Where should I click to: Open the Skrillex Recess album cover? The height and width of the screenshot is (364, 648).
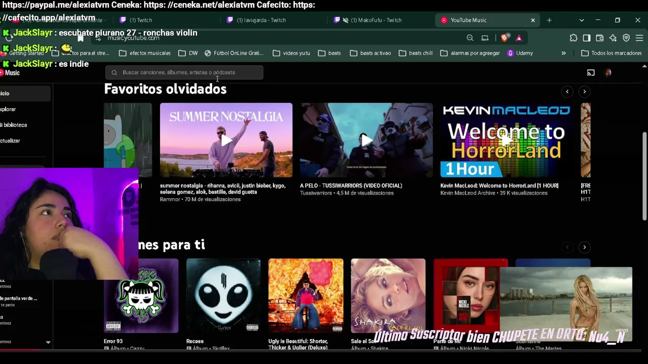(x=223, y=296)
